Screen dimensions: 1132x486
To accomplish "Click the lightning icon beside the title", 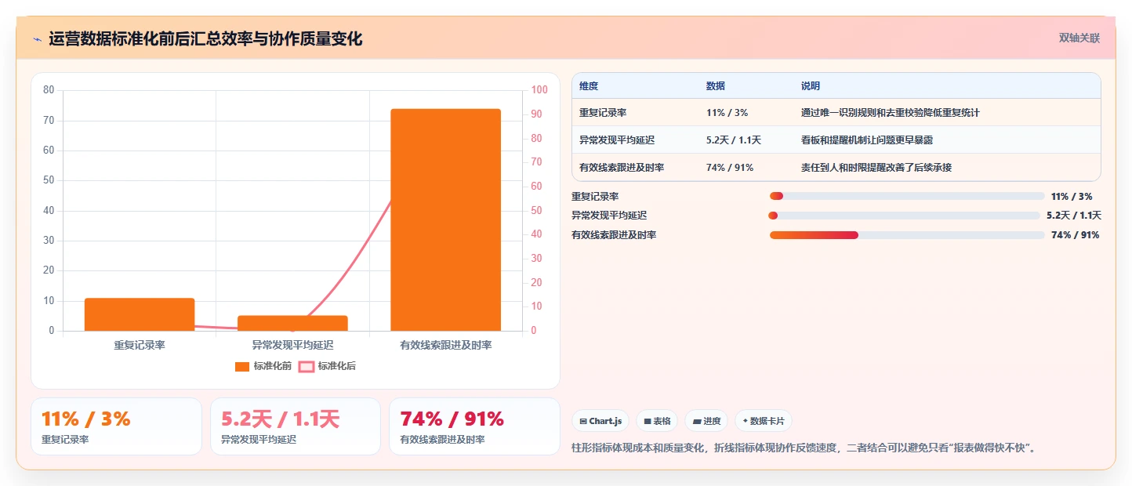I will tap(37, 39).
